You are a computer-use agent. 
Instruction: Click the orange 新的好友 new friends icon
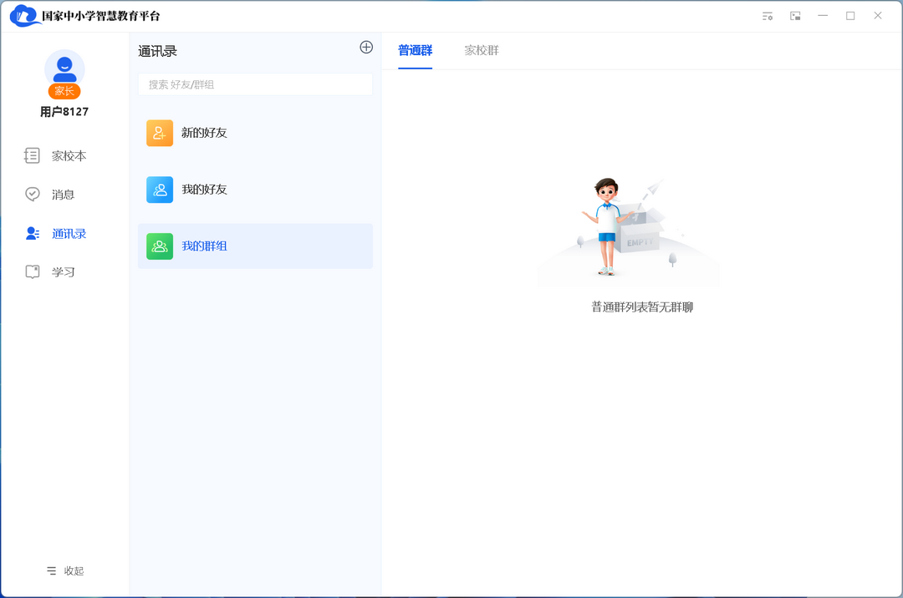coord(160,133)
